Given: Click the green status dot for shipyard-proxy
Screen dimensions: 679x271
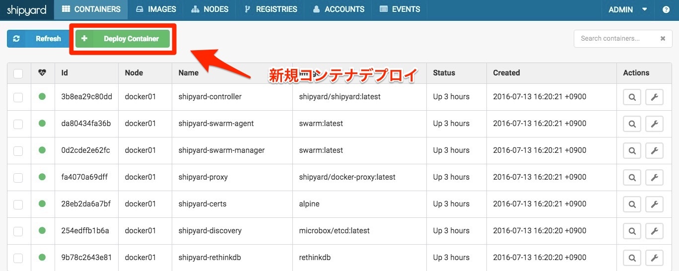Looking at the screenshot, I should [x=42, y=177].
